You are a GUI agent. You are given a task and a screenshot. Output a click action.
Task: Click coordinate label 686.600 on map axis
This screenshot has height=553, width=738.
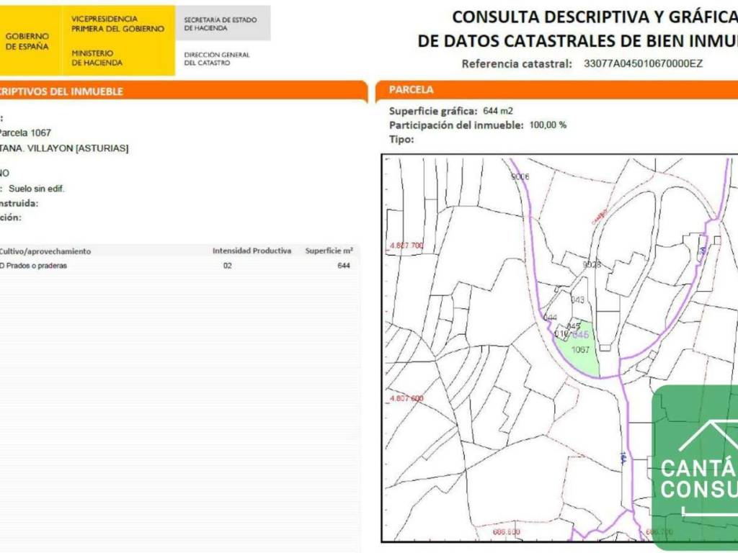coord(507,532)
